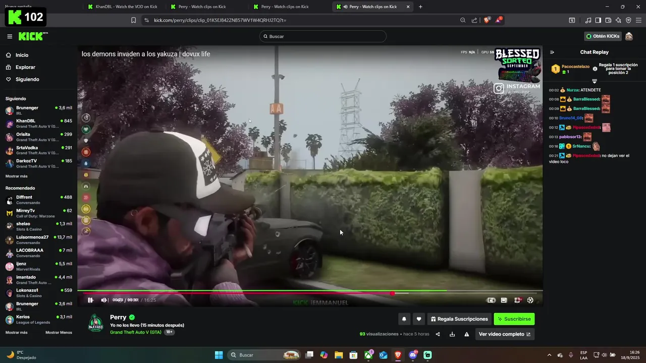This screenshot has height=363, width=646.
Task: Click Mostrar Menos under Recomendado
Action: pyautogui.click(x=59, y=332)
